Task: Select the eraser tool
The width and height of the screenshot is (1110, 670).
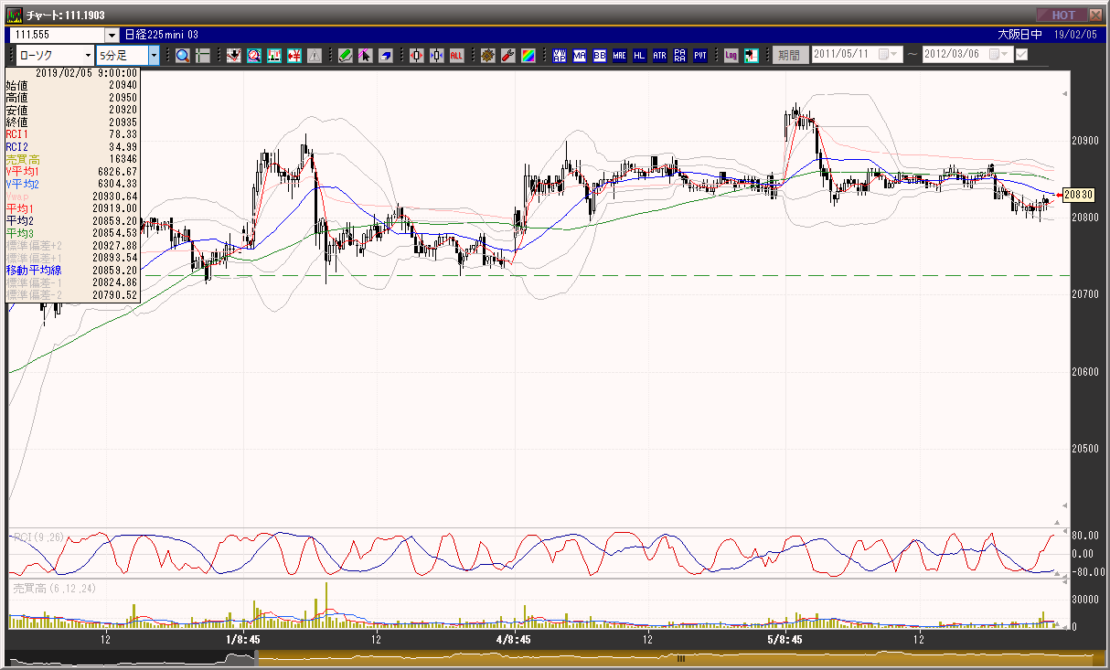Action: (x=385, y=56)
